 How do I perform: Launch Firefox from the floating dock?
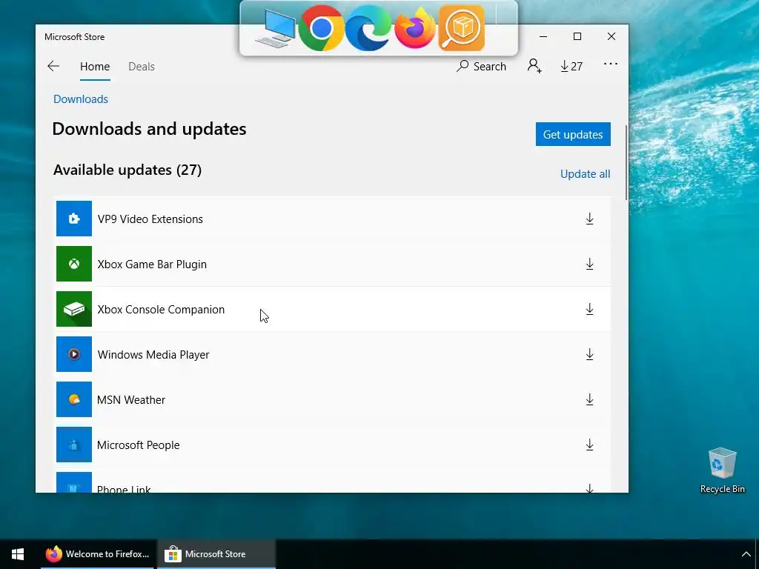(415, 28)
